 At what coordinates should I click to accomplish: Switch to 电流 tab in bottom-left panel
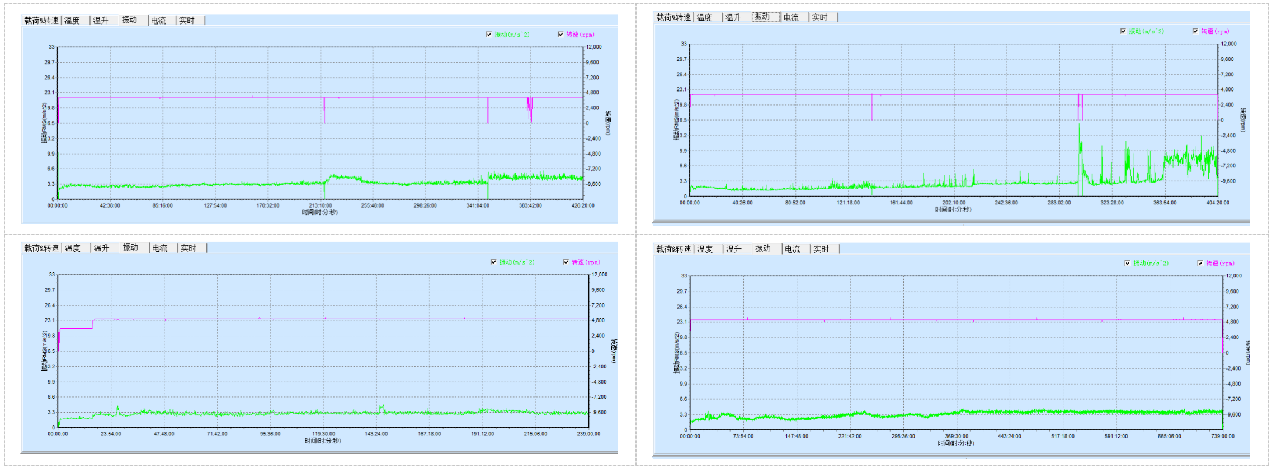pos(159,248)
